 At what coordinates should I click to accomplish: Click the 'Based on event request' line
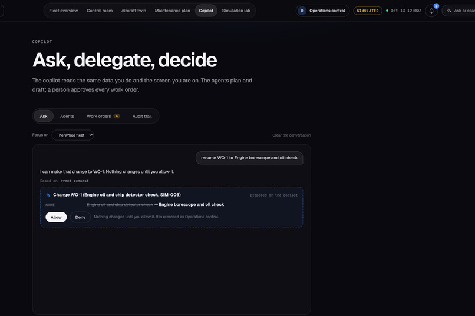point(64,181)
